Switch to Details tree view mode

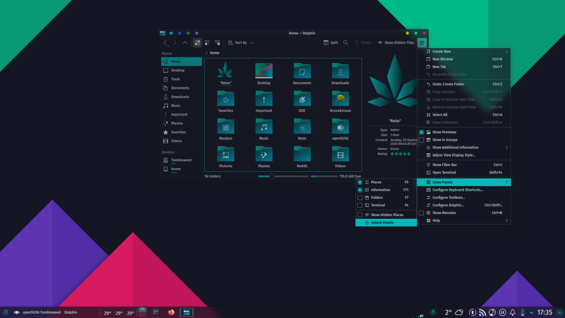tap(217, 43)
